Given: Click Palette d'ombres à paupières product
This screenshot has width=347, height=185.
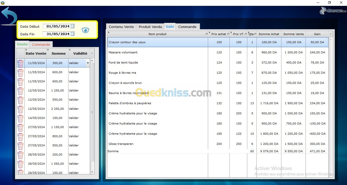Looking at the screenshot, I should 130,103.
